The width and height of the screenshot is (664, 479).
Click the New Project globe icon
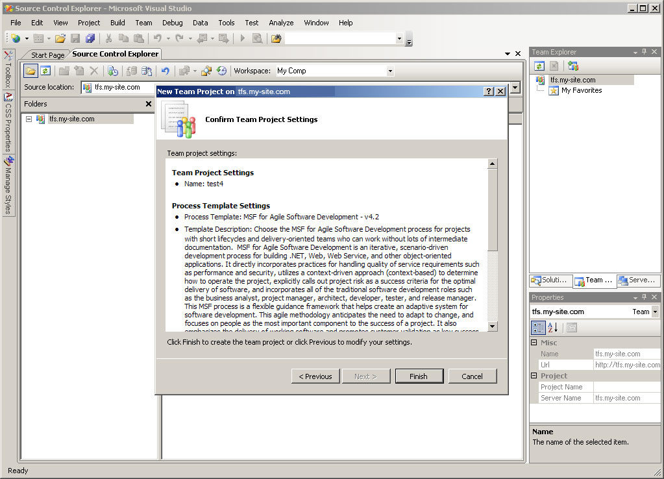point(16,38)
